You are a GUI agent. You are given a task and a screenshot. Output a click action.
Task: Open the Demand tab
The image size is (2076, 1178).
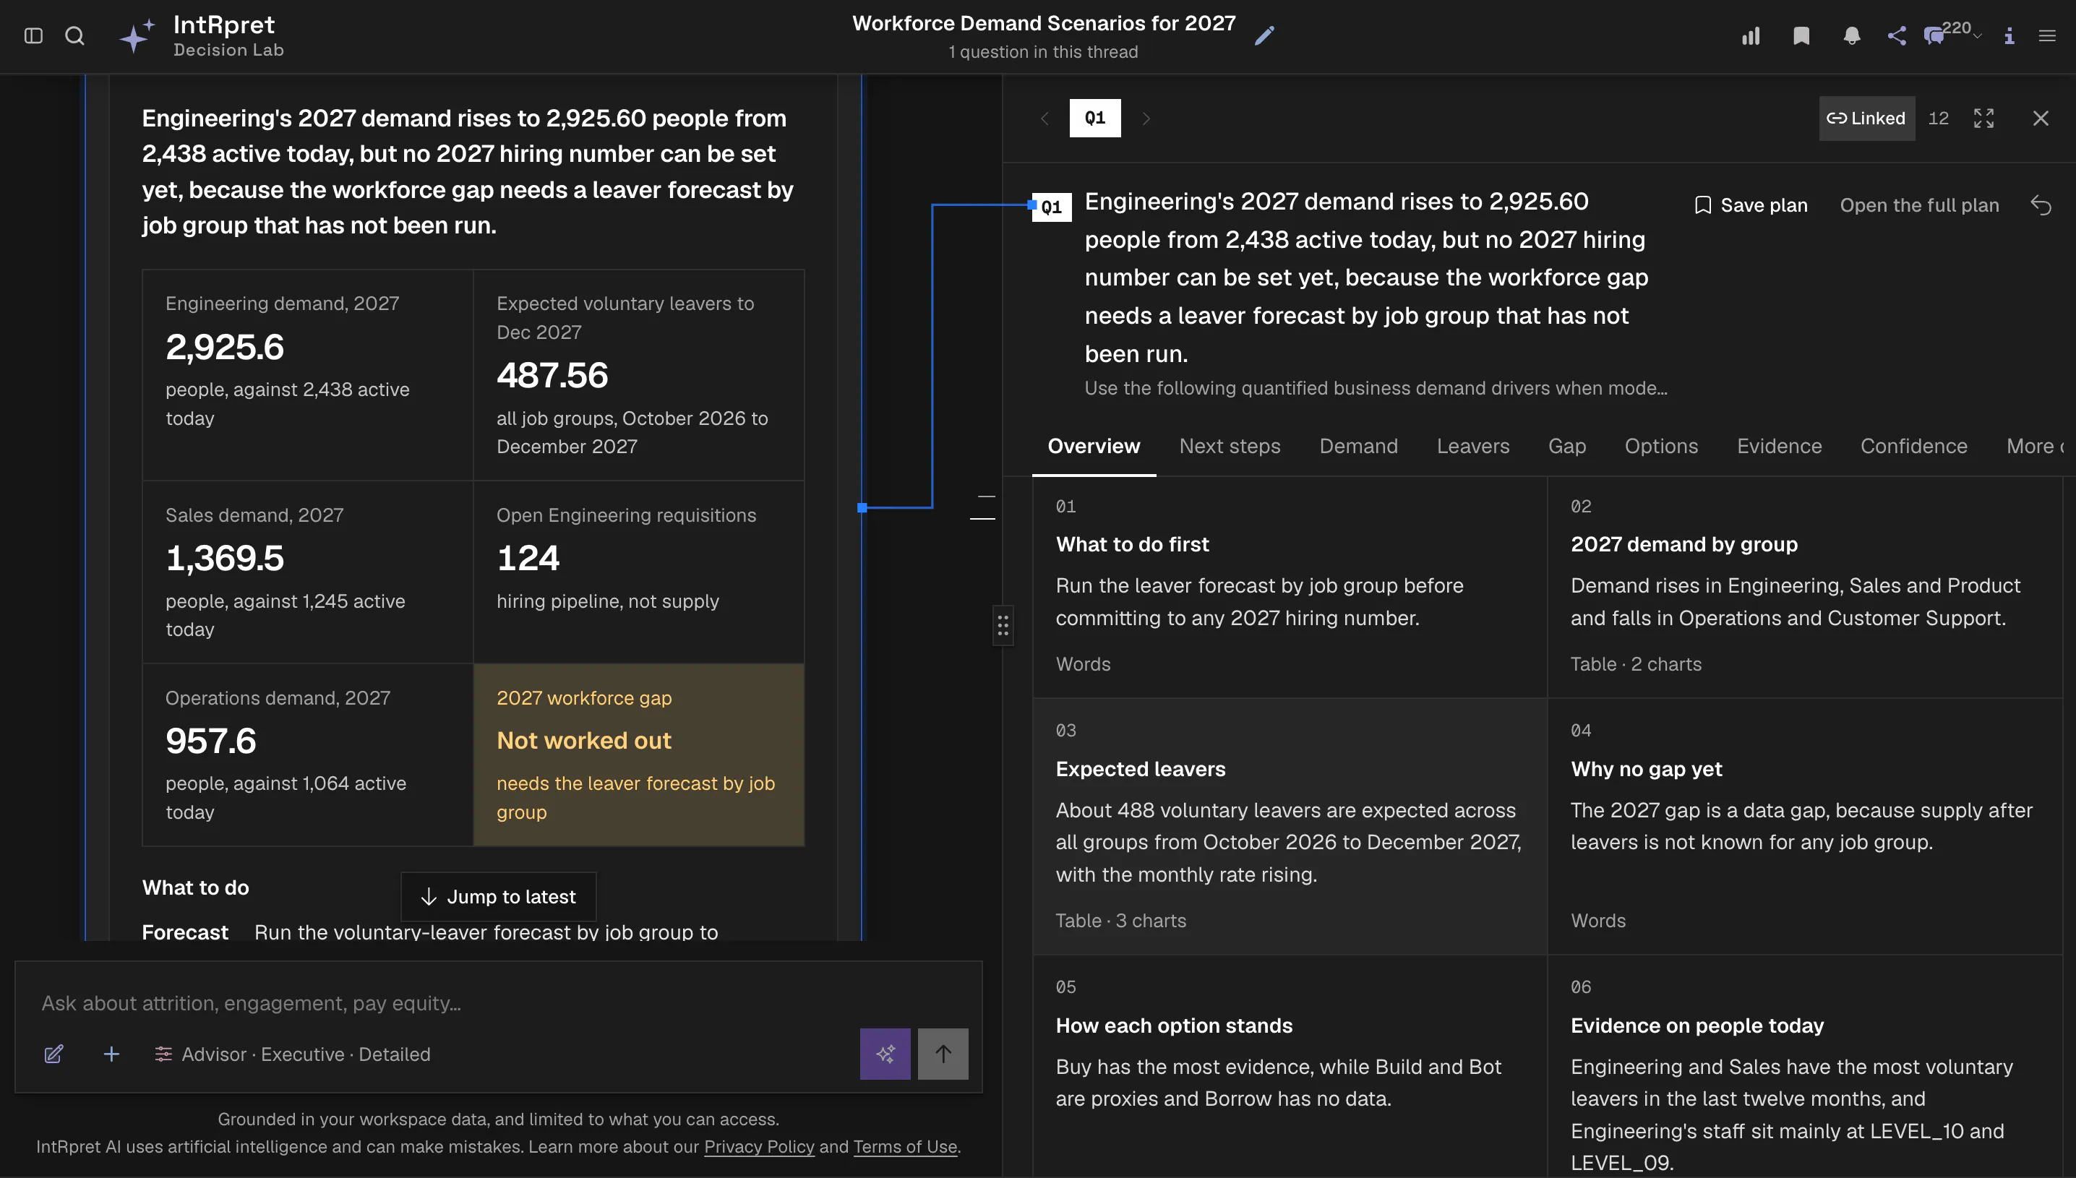click(1358, 446)
